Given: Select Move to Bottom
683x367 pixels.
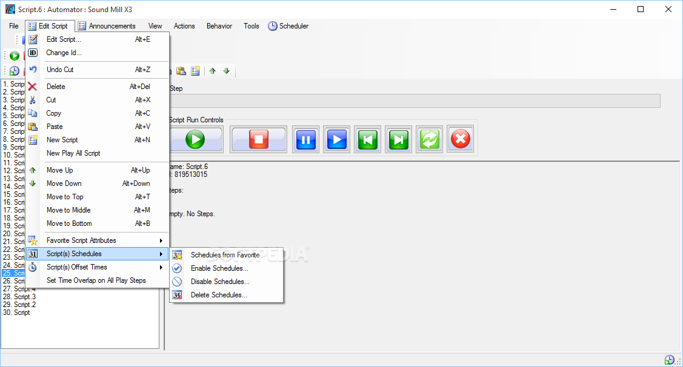Looking at the screenshot, I should pyautogui.click(x=98, y=223).
